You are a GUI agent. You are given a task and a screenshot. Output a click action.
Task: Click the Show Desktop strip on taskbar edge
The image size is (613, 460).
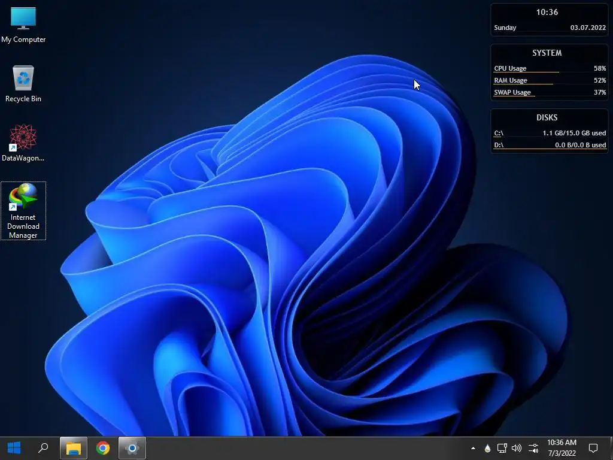(x=611, y=448)
